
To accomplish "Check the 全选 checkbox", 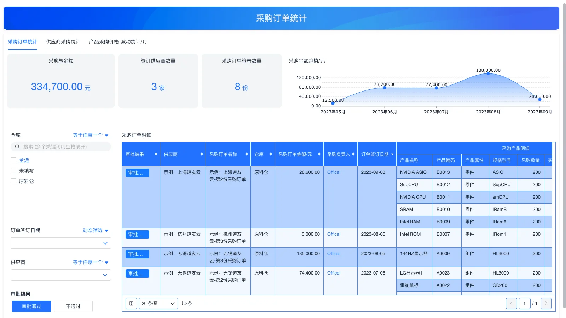I will tap(13, 160).
